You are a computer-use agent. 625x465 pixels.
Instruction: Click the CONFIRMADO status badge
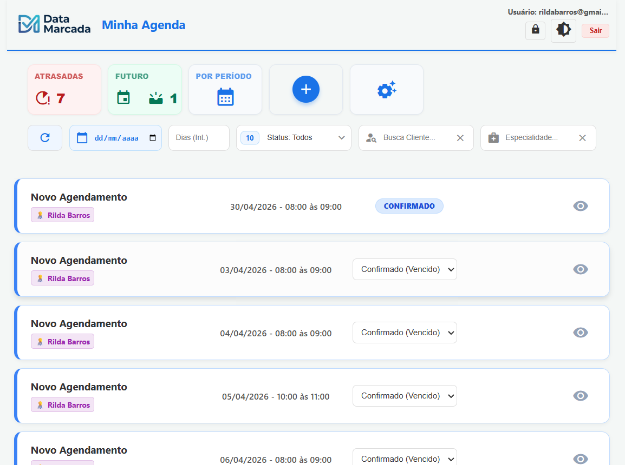(409, 206)
